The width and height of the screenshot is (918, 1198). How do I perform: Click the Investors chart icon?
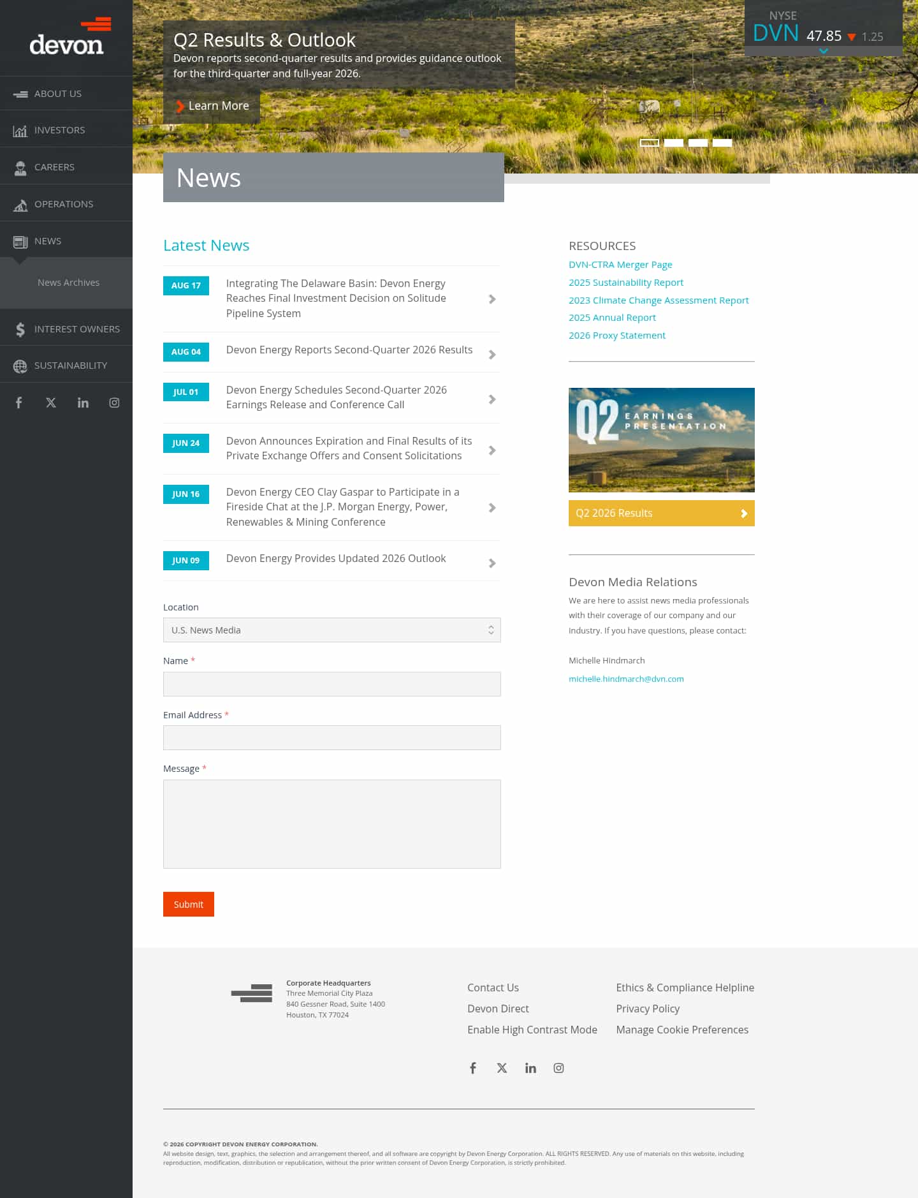tap(20, 131)
